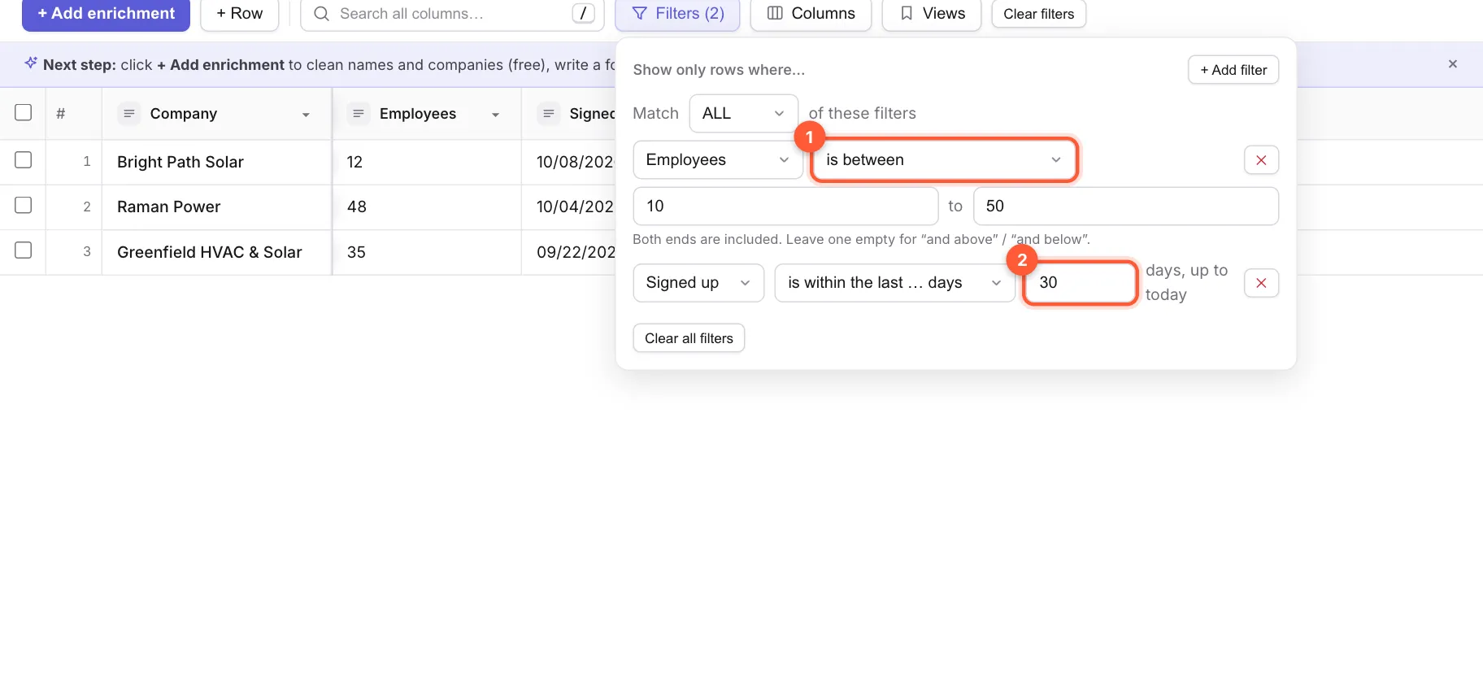Viewport: 1483px width, 683px height.
Task: Click the Clear all filters button
Action: pos(689,338)
